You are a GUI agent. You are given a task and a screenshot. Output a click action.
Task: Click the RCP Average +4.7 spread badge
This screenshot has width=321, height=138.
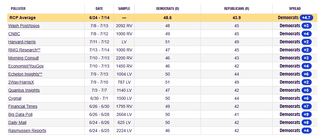[306, 18]
